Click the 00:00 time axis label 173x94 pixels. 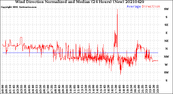3,89
